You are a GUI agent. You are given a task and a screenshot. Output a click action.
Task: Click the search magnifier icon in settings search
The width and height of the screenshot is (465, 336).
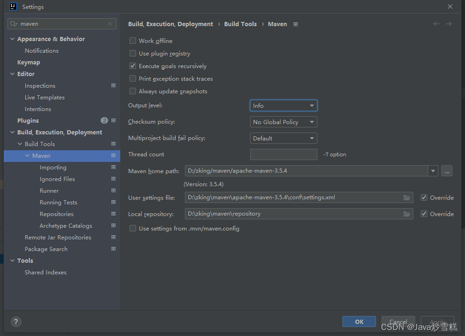pos(14,24)
